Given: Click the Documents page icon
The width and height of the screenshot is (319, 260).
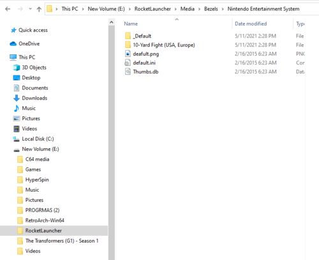Looking at the screenshot, I should 17,88.
